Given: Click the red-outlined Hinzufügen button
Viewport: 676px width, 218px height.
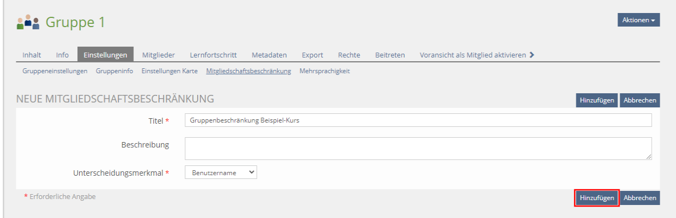Looking at the screenshot, I should coord(596,198).
